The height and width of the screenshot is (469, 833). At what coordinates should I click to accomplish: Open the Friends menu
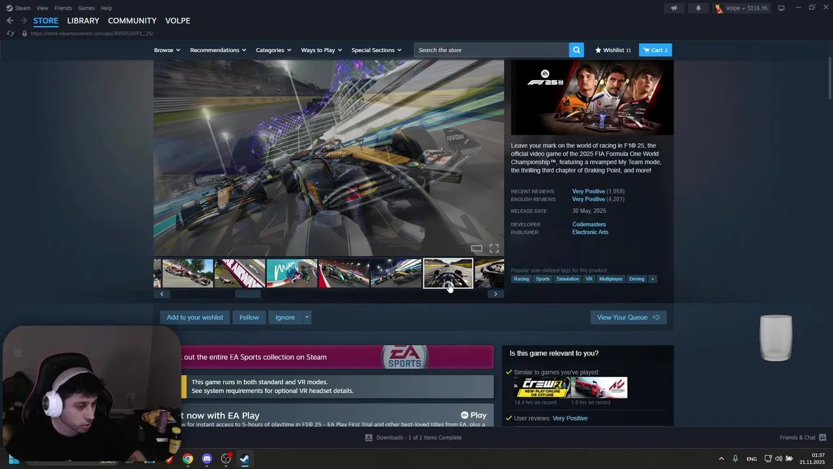point(63,8)
